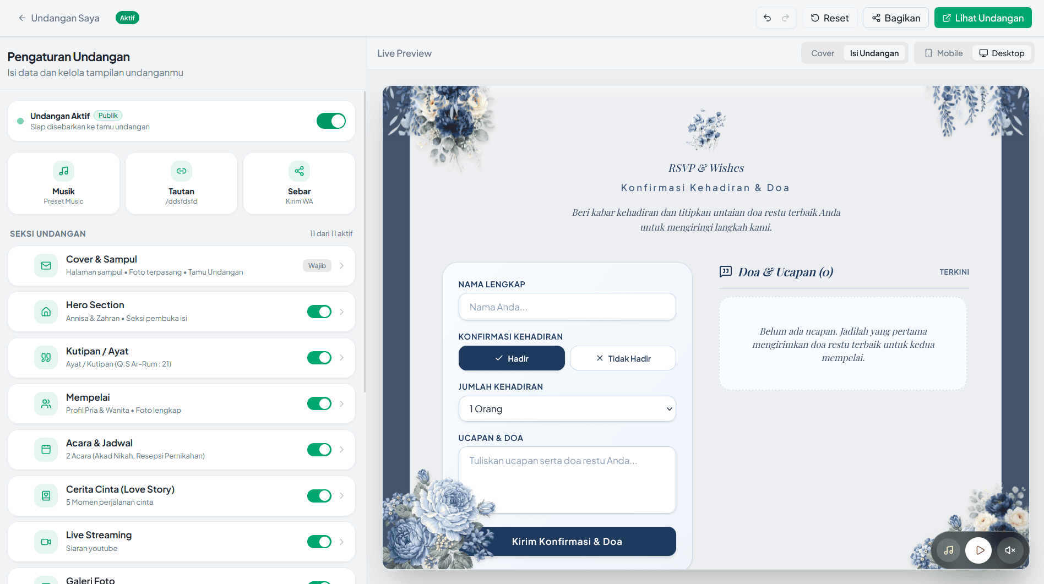Click the muted speaker icon

tap(1010, 550)
